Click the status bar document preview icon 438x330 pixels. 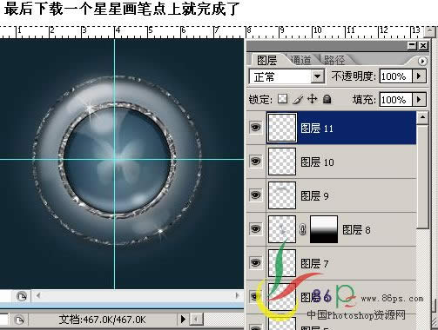19,320
